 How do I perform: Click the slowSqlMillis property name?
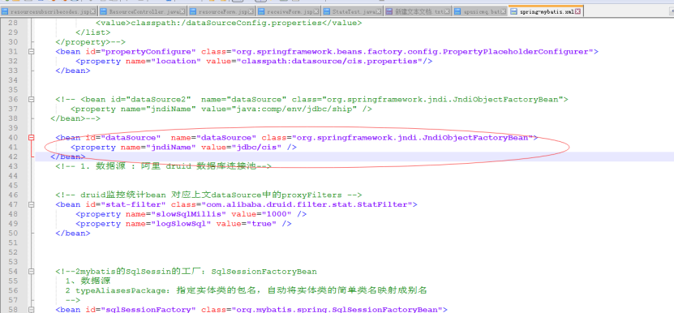click(189, 214)
